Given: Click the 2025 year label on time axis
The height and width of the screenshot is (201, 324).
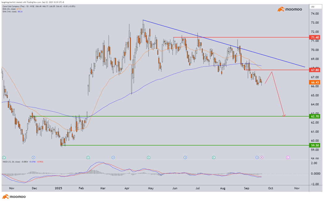Looking at the screenshot, I should point(59,188).
